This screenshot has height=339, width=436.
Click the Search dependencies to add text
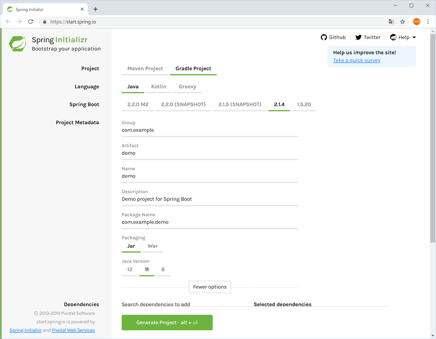coord(156,305)
